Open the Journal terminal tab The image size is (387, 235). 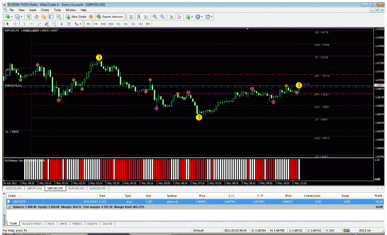pos(107,224)
